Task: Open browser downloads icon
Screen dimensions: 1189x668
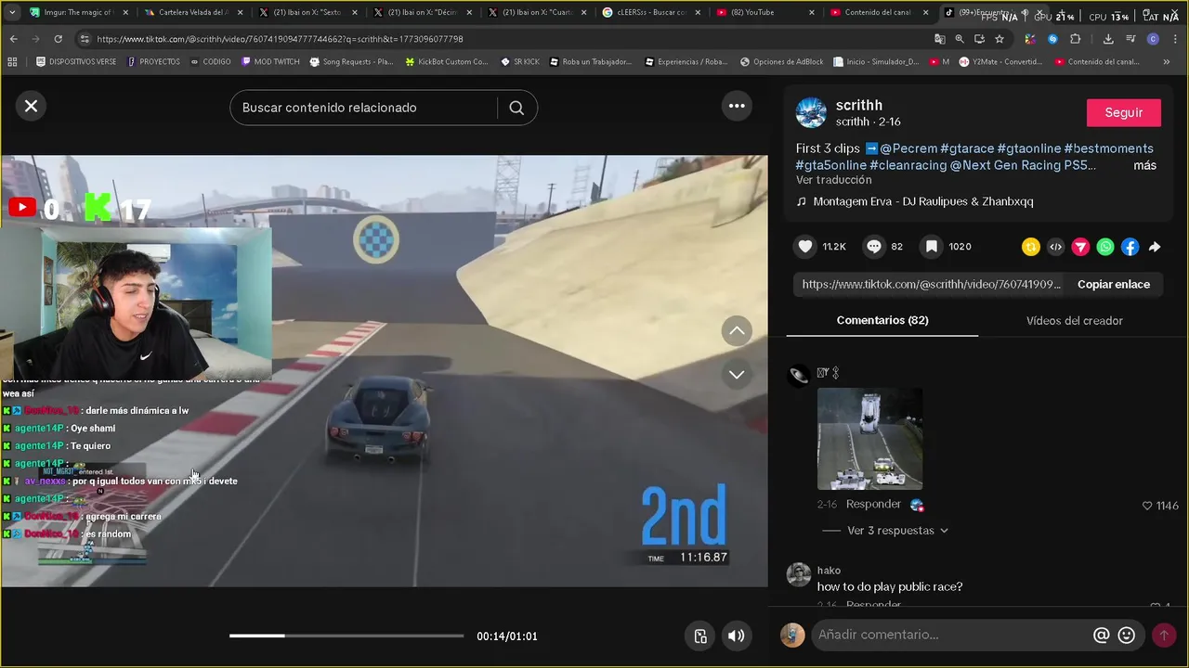Action: [1108, 39]
